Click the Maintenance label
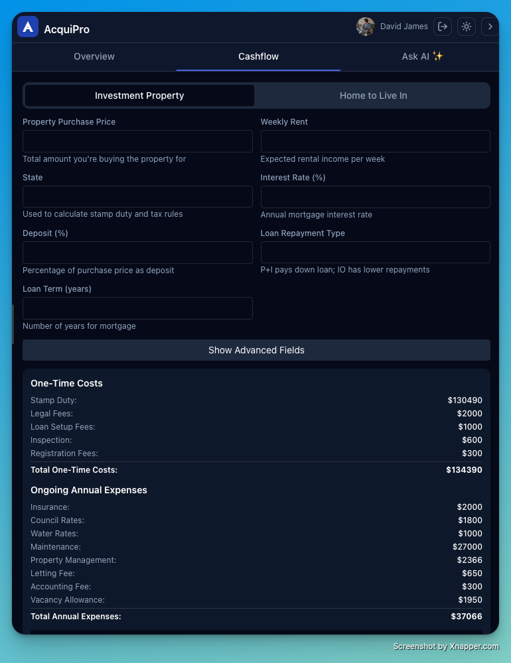 coord(56,547)
